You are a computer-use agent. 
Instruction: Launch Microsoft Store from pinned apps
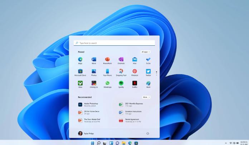tap(80, 72)
